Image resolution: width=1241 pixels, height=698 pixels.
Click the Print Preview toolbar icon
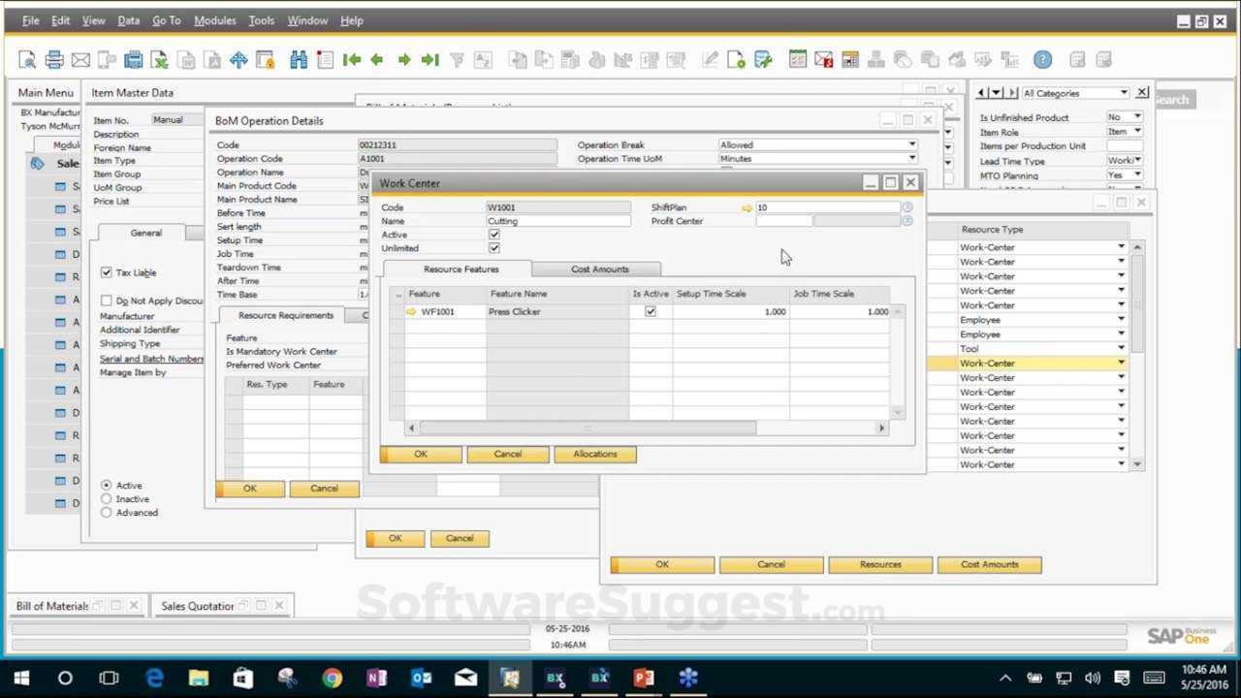click(27, 60)
